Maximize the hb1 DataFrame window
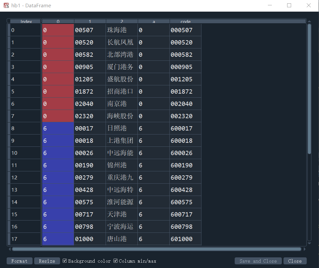This screenshot has width=319, height=268. coord(289,6)
